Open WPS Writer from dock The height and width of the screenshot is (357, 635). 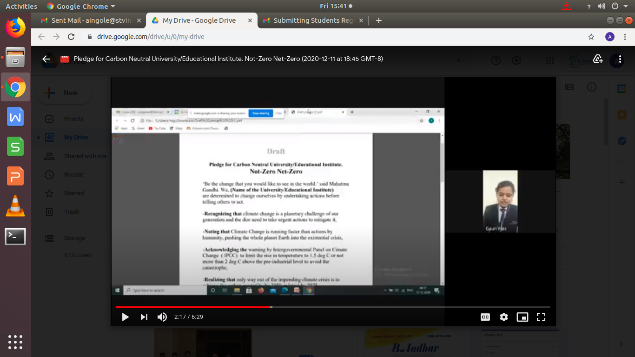pyautogui.click(x=15, y=117)
